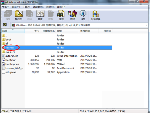The width and height of the screenshot is (150, 113).
Task: Click the 2012/8/30 13... date cell
Action: point(88,68)
